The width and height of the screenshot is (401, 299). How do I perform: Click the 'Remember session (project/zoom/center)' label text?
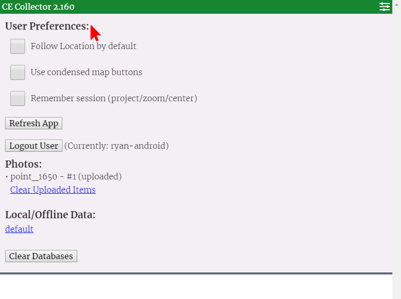114,98
